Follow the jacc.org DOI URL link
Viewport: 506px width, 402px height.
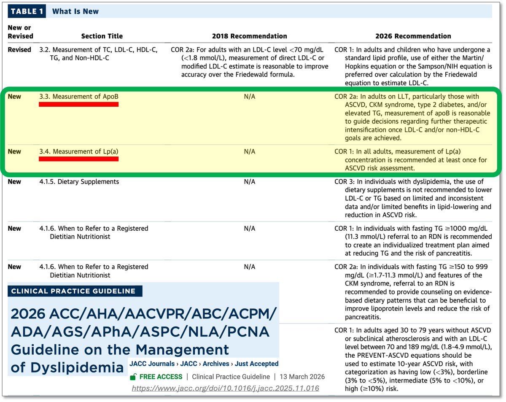(226, 389)
